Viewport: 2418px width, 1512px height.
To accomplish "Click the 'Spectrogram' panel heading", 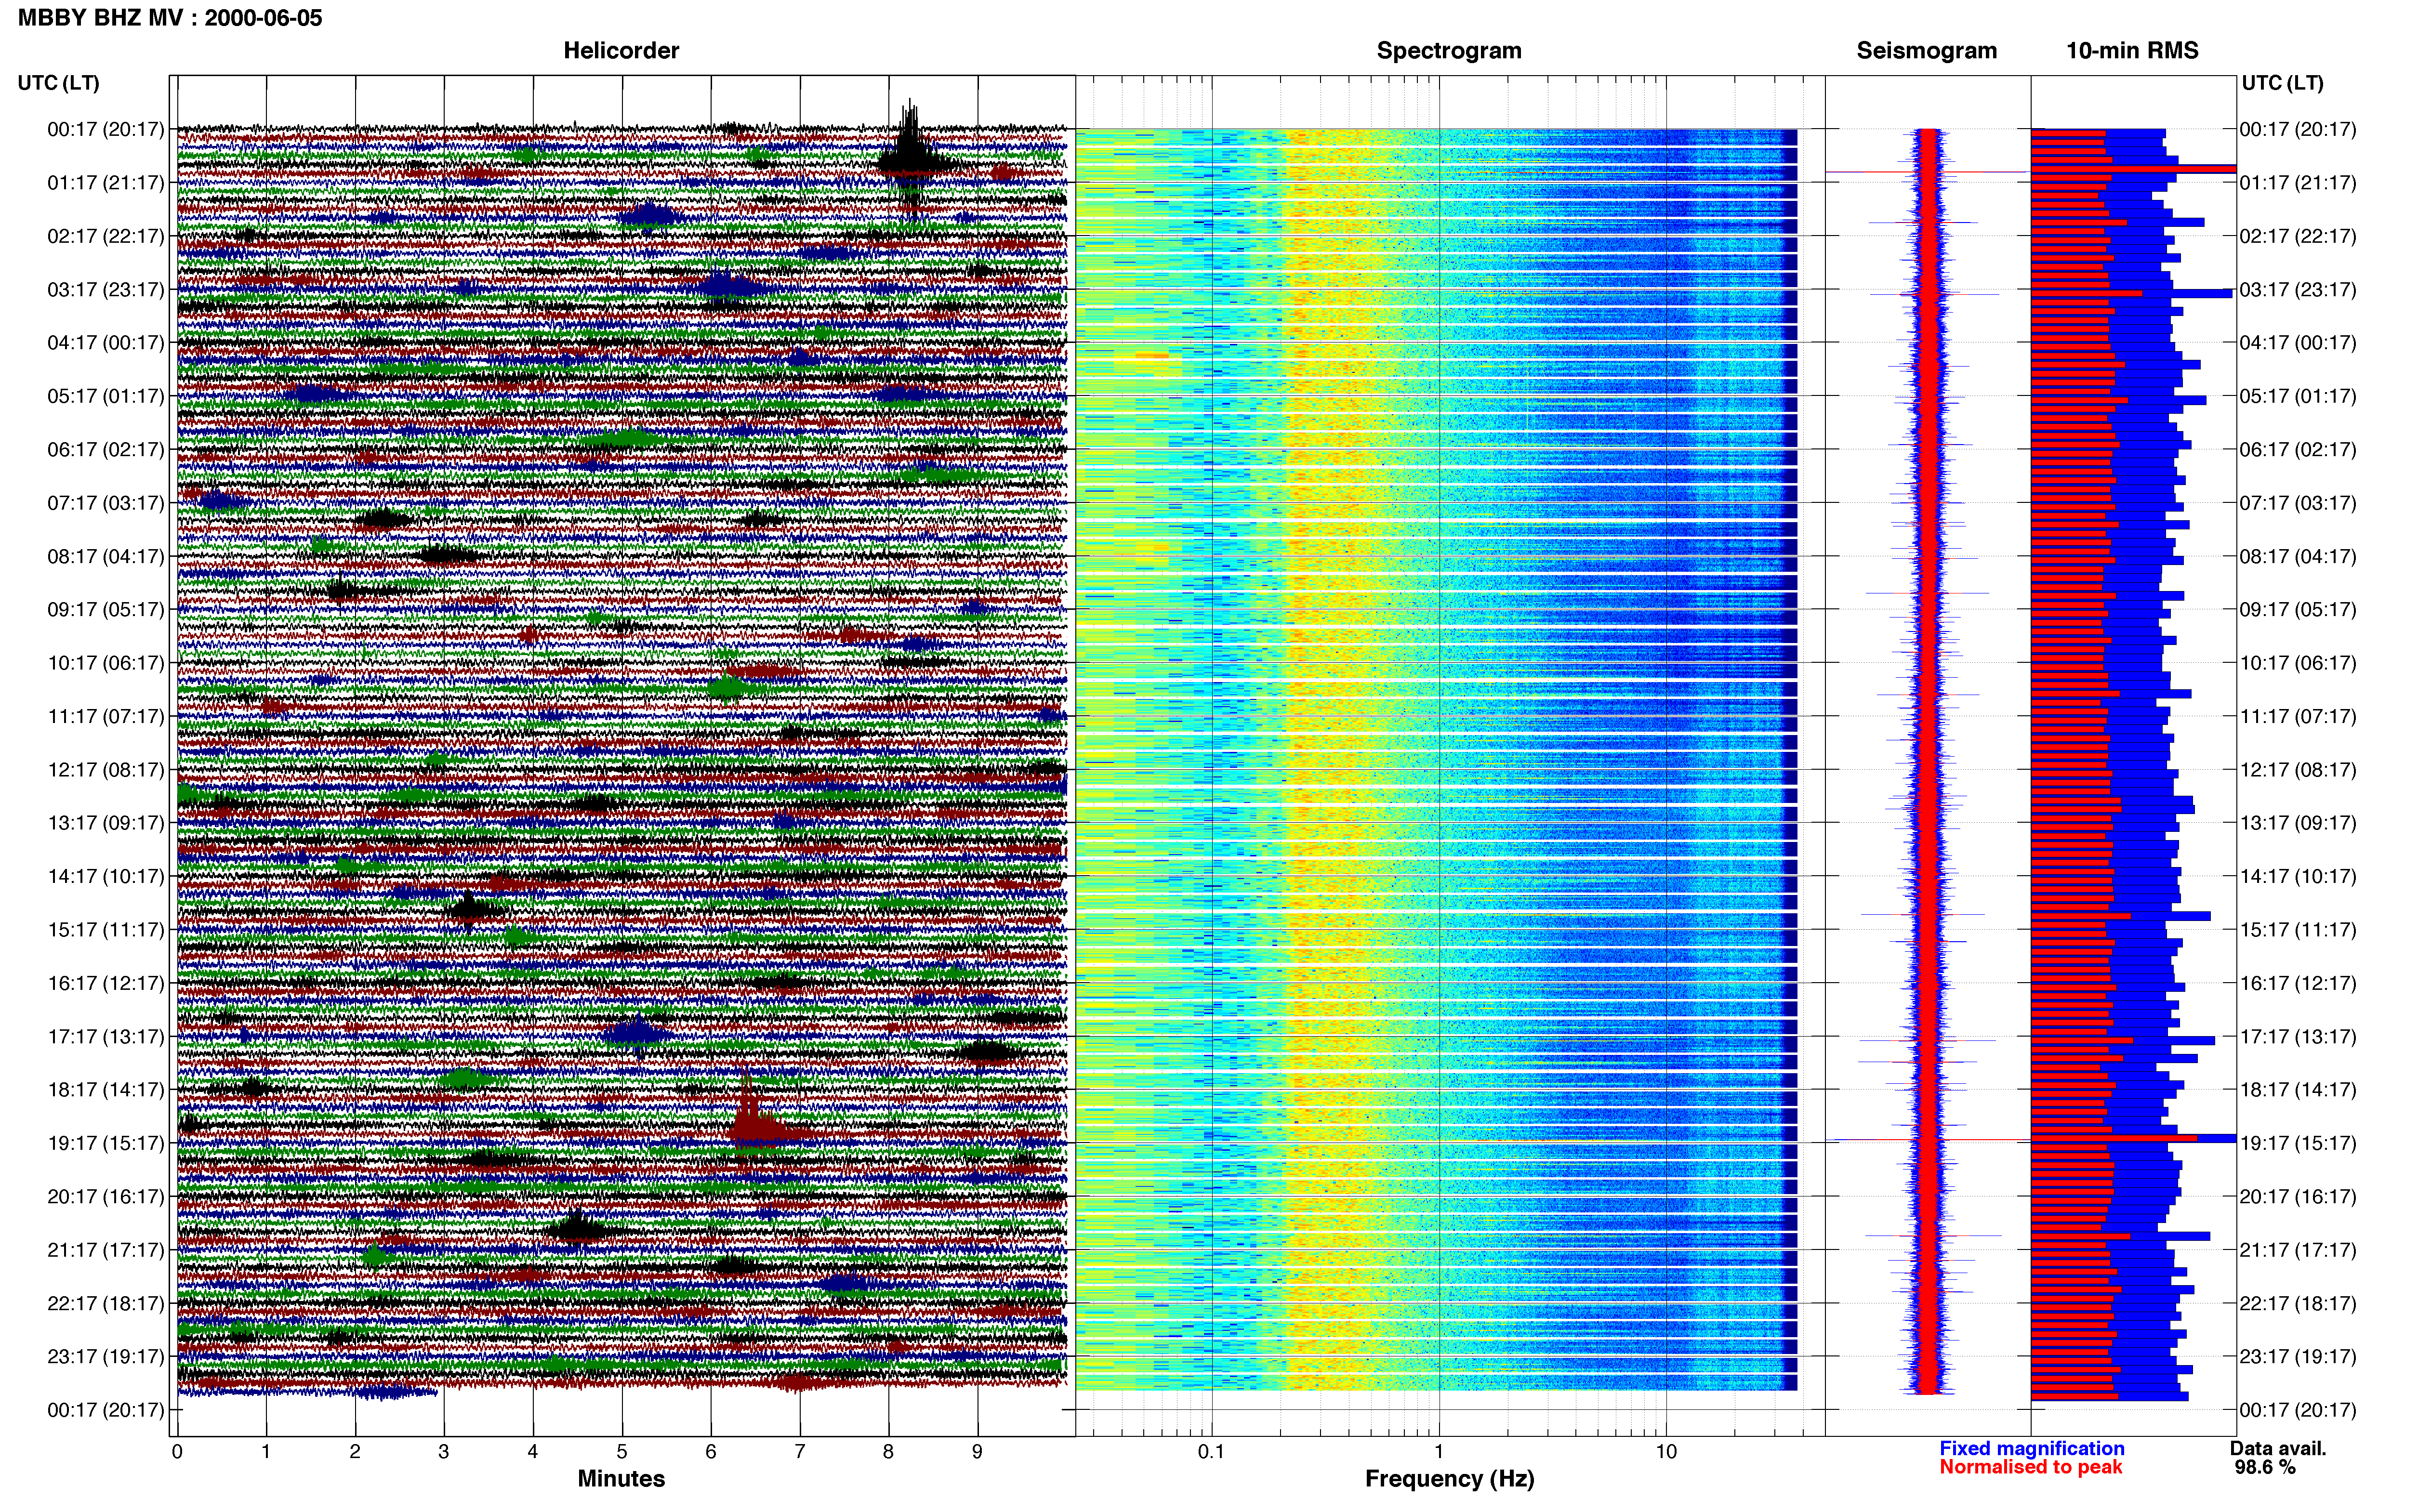I will point(1449,51).
